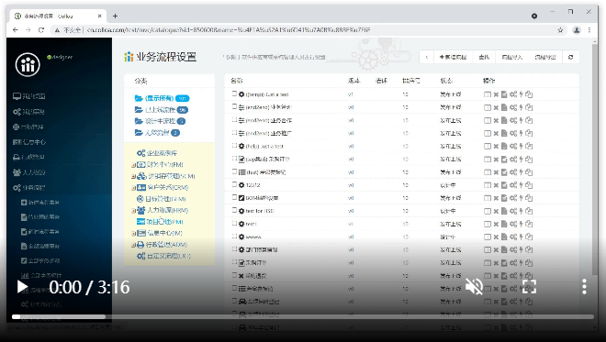Enter fullscreen video mode
Image resolution: width=606 pixels, height=342 pixels.
pos(529,287)
